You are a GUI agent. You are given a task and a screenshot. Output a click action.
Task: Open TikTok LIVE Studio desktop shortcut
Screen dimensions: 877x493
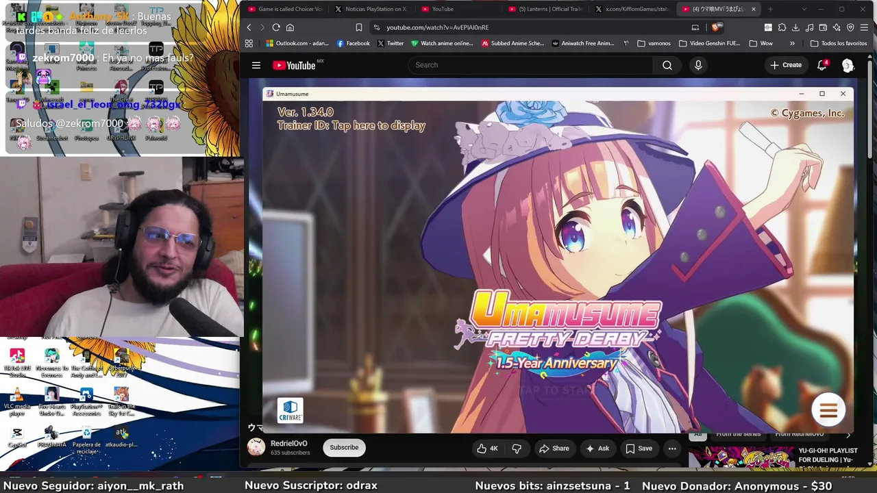pyautogui.click(x=17, y=363)
